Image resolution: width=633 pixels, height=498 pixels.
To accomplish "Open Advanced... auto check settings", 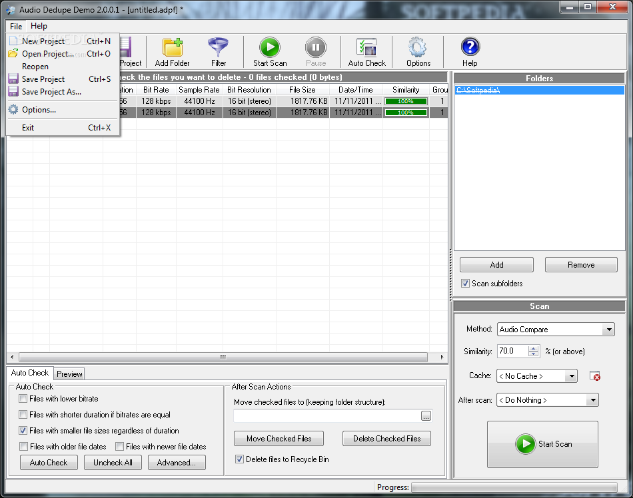I will 177,463.
